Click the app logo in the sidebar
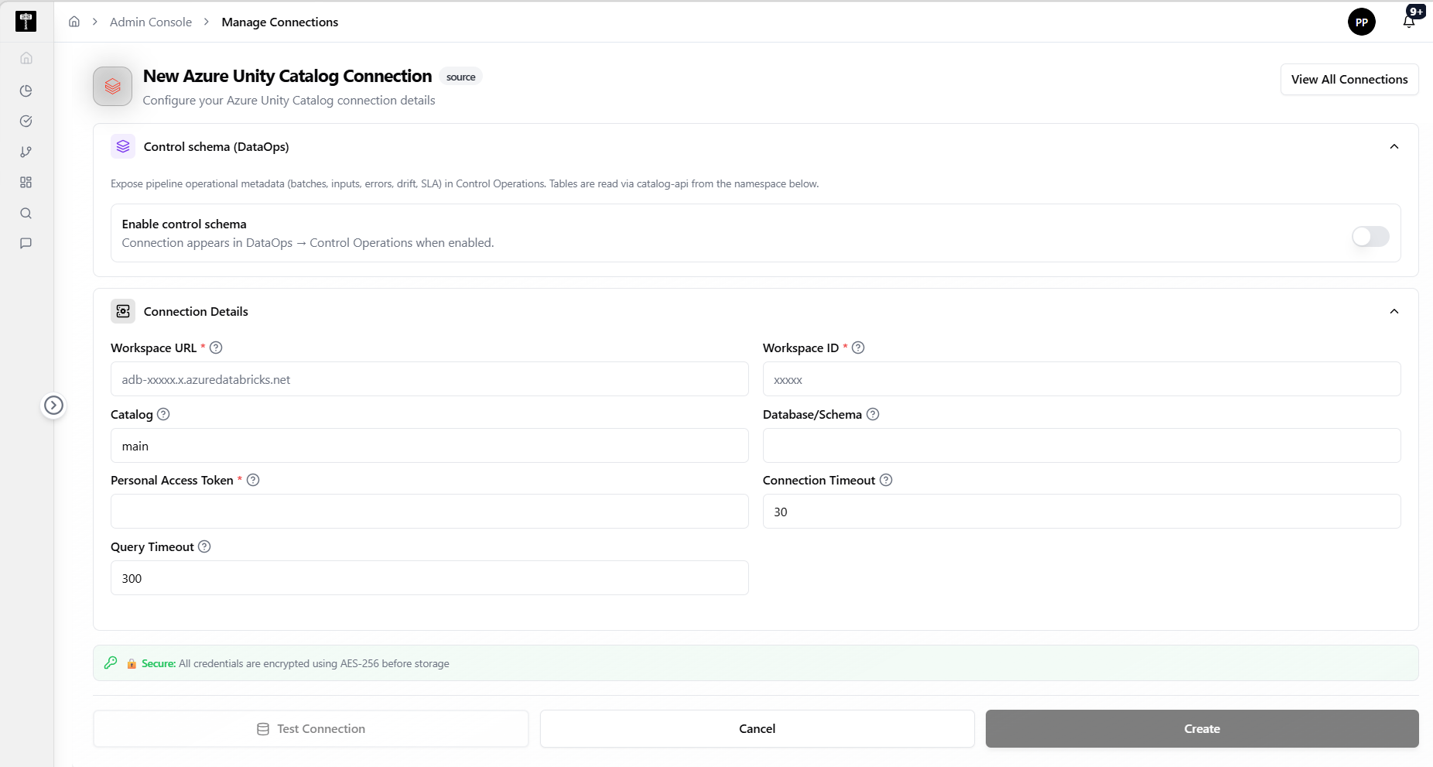 [26, 22]
